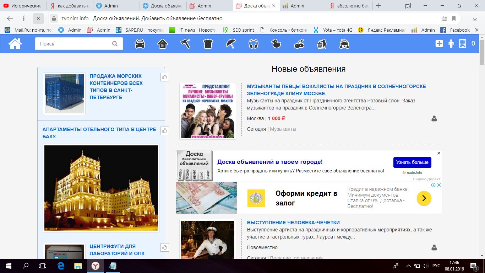Open Yota 4G bookmark

tap(333, 30)
